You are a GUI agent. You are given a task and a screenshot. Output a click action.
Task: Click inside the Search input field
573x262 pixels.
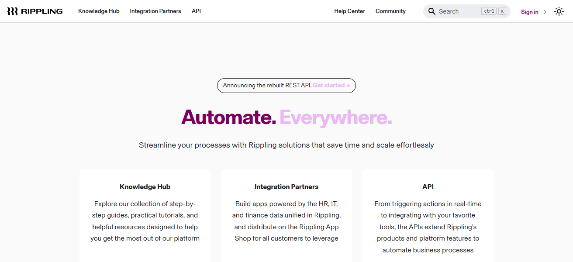454,11
